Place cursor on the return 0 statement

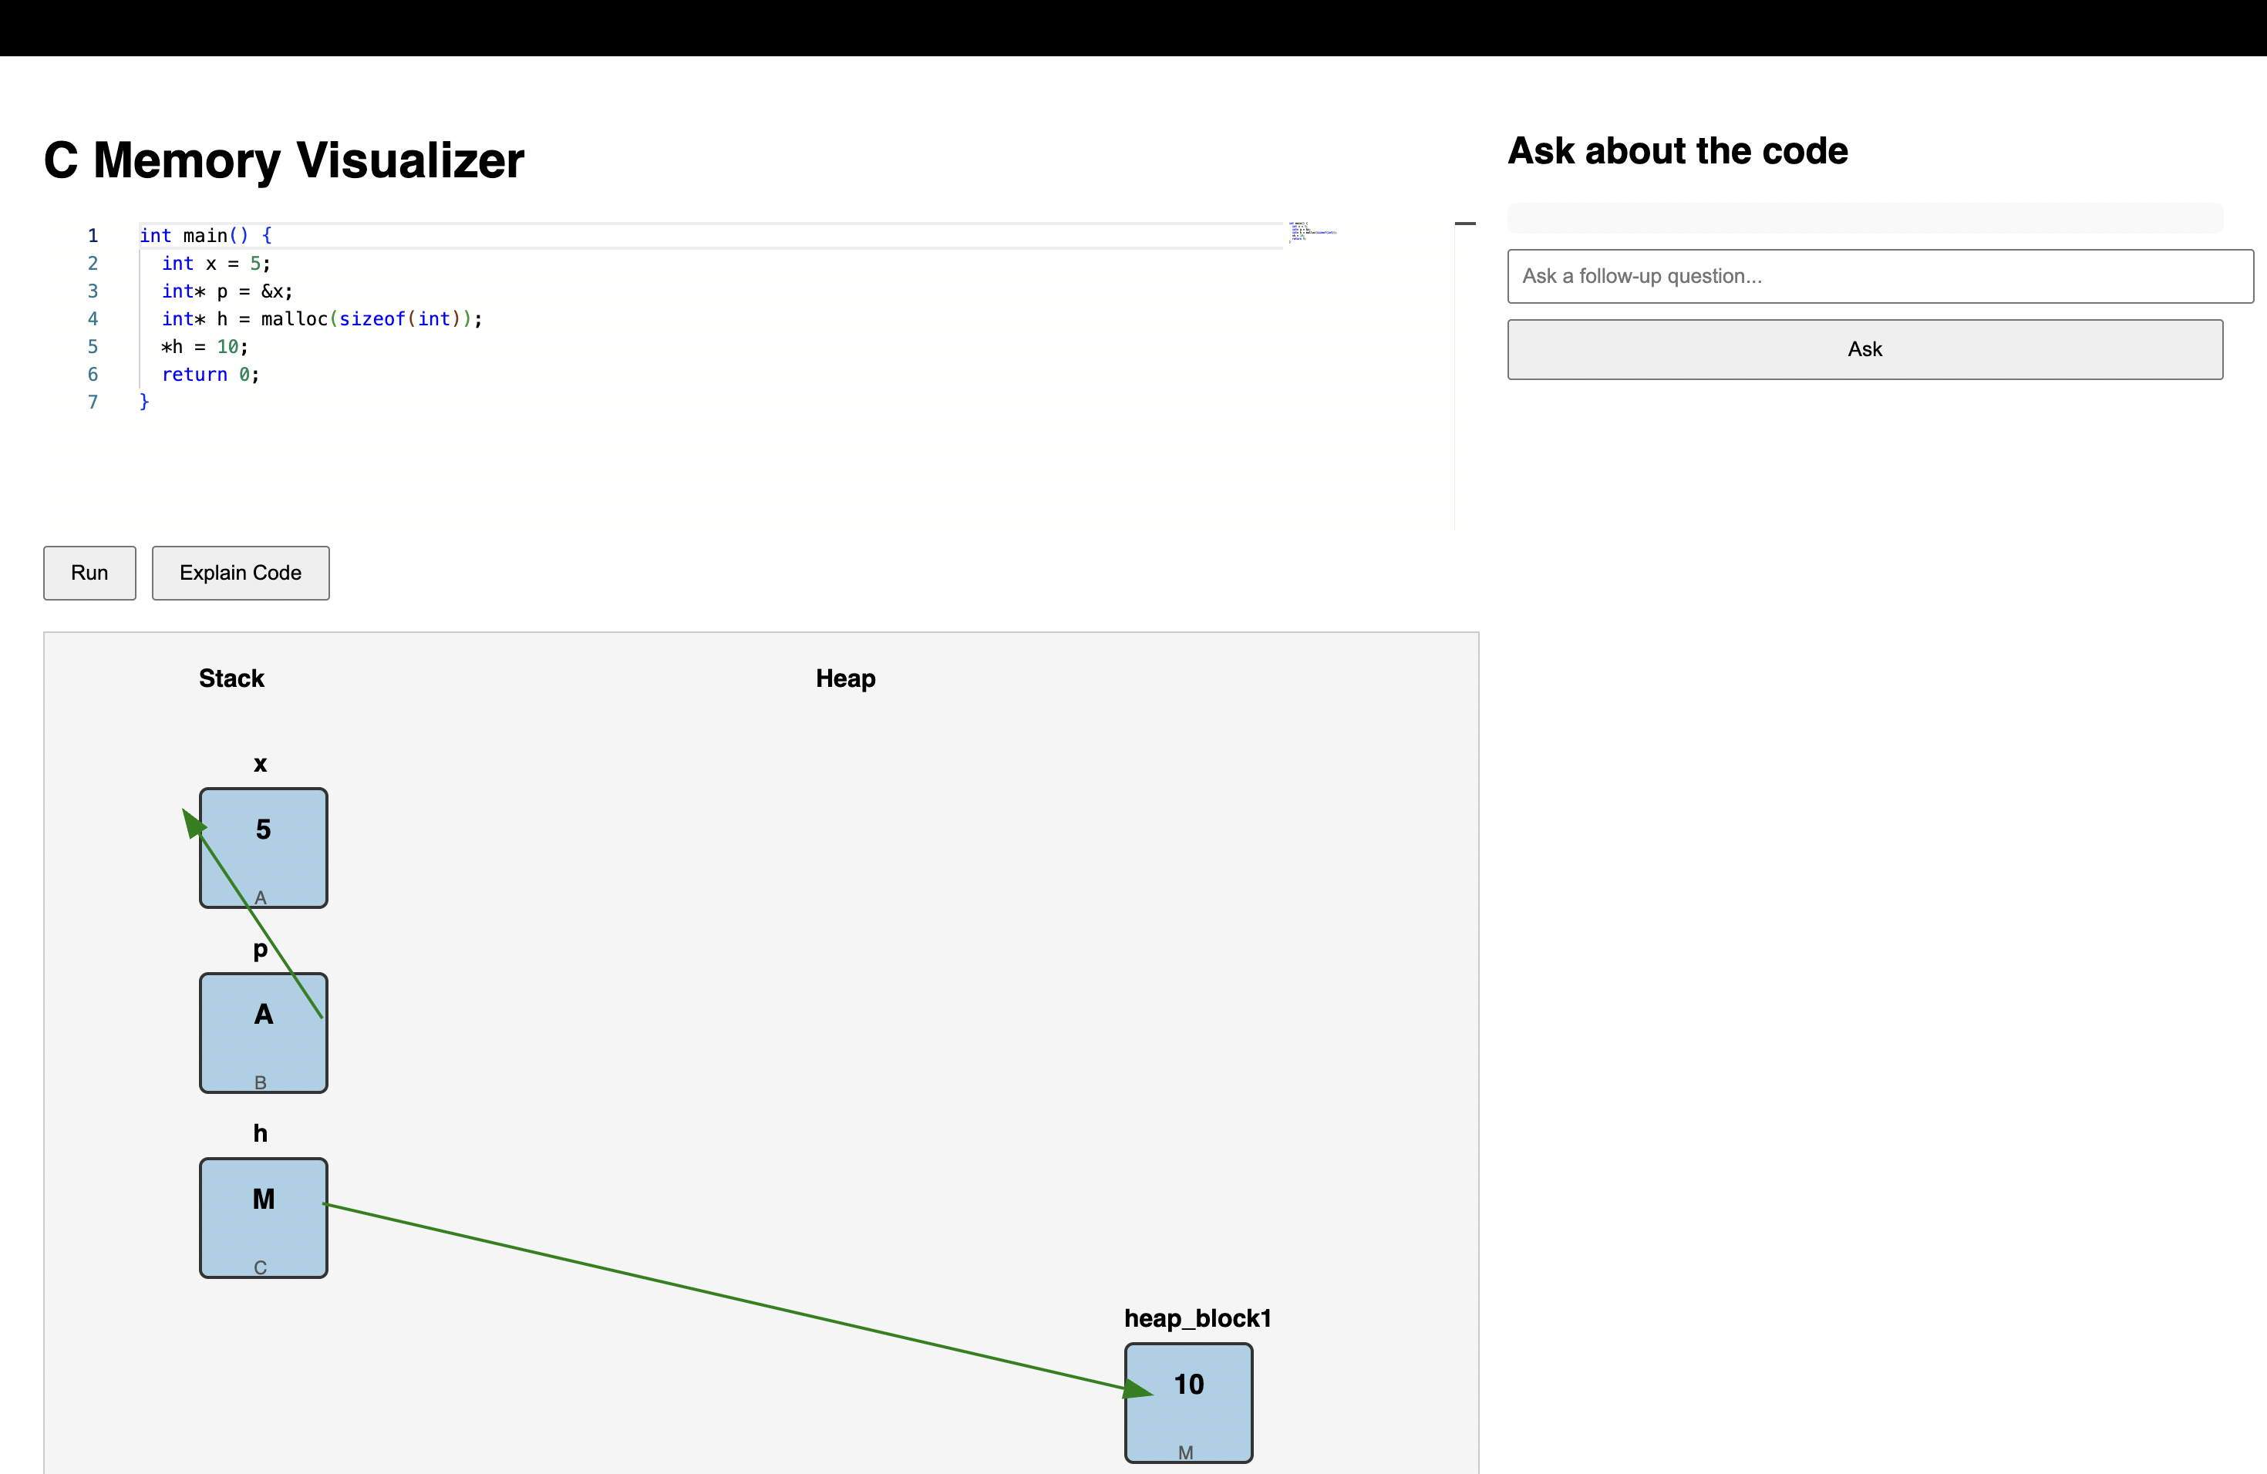point(210,374)
